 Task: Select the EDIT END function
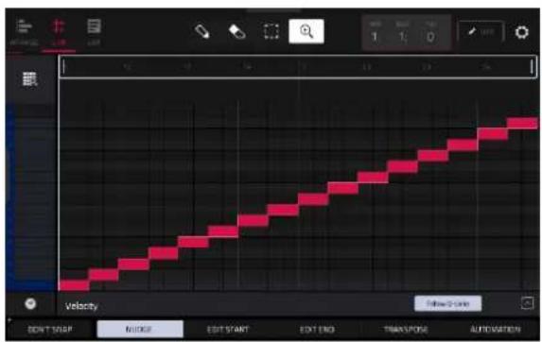[x=317, y=330]
